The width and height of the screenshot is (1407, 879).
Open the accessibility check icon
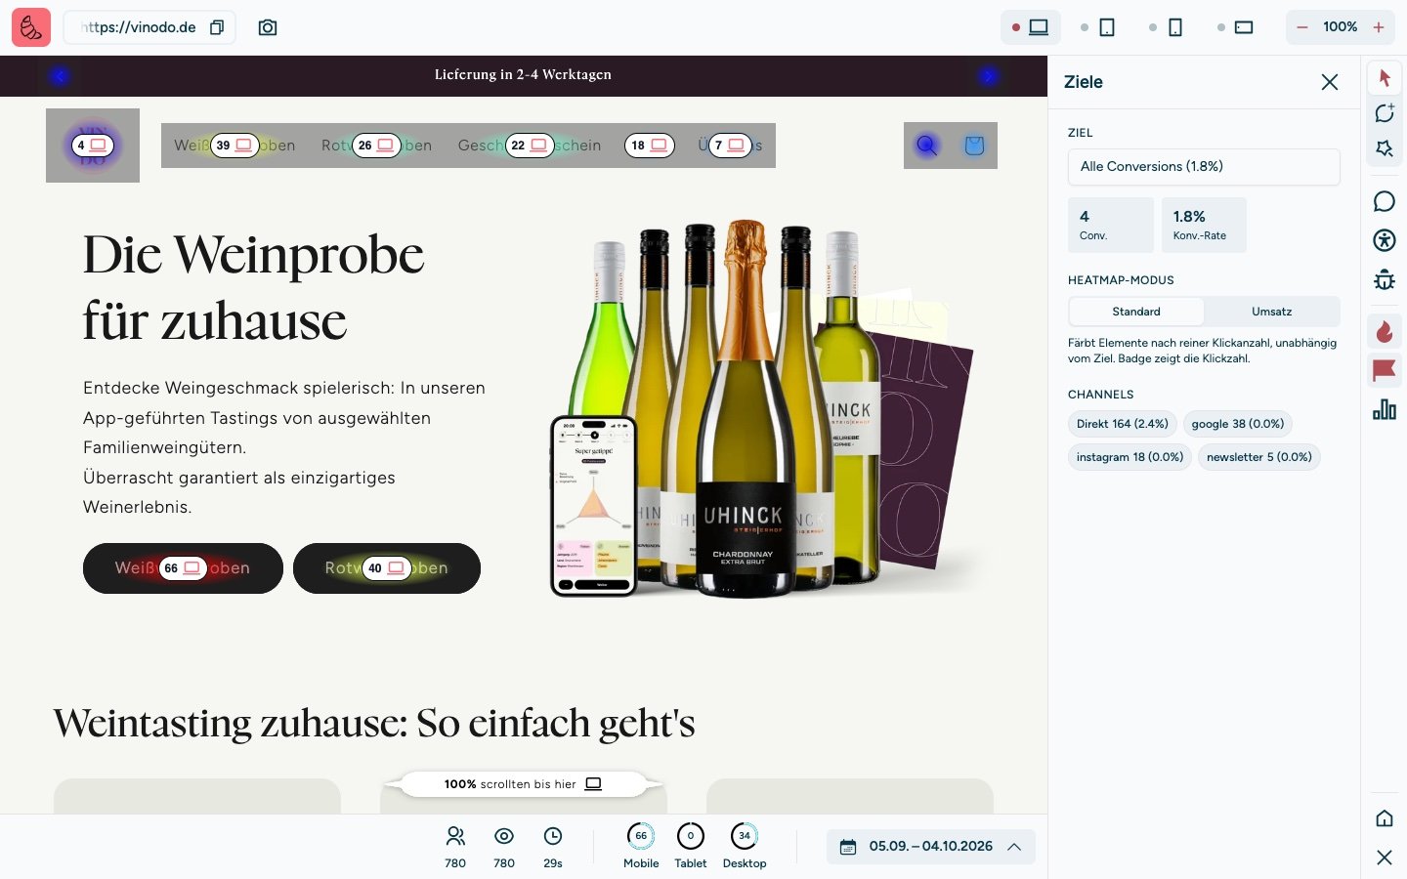(1385, 240)
